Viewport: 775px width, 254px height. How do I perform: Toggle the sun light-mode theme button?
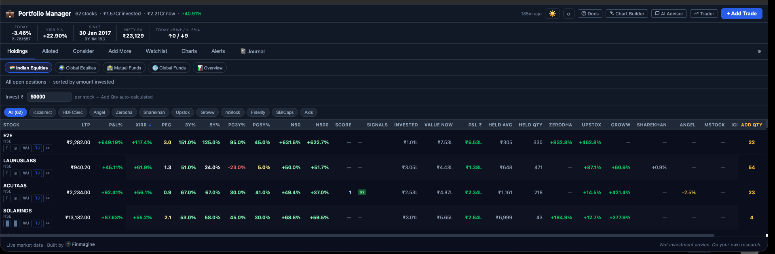(x=552, y=14)
